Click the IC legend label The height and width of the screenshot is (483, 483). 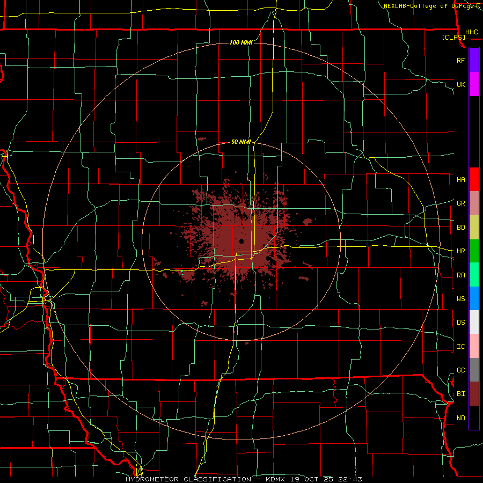pyautogui.click(x=461, y=346)
